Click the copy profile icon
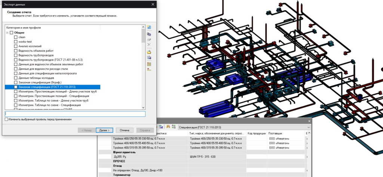The image size is (383, 177). 149,34
